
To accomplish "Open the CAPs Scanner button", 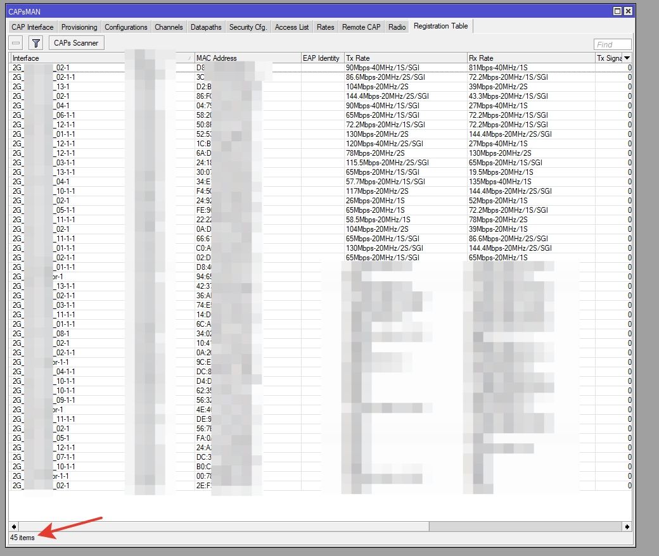I will 76,43.
